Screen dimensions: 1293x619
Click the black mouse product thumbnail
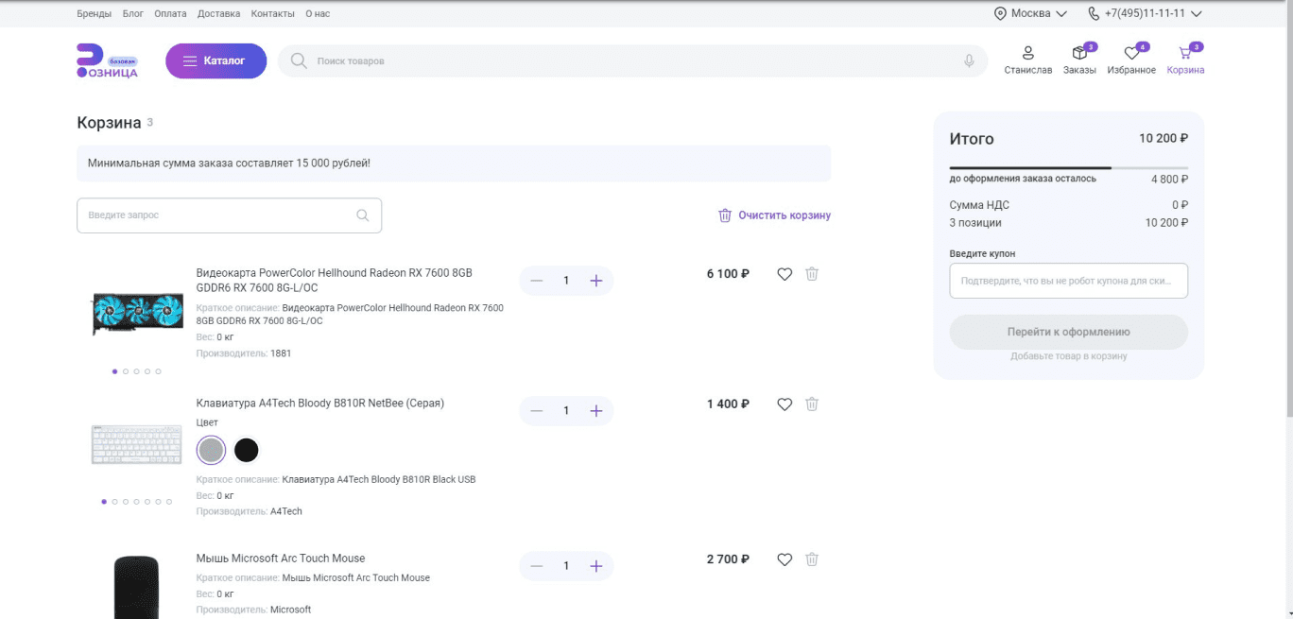coord(137,587)
